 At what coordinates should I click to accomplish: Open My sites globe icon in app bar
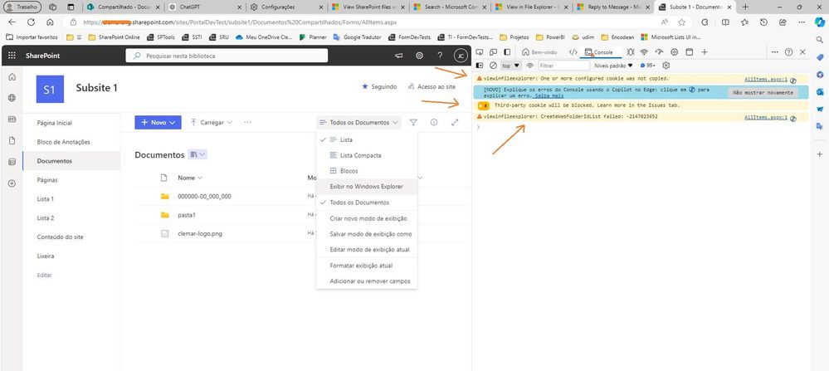(12, 98)
